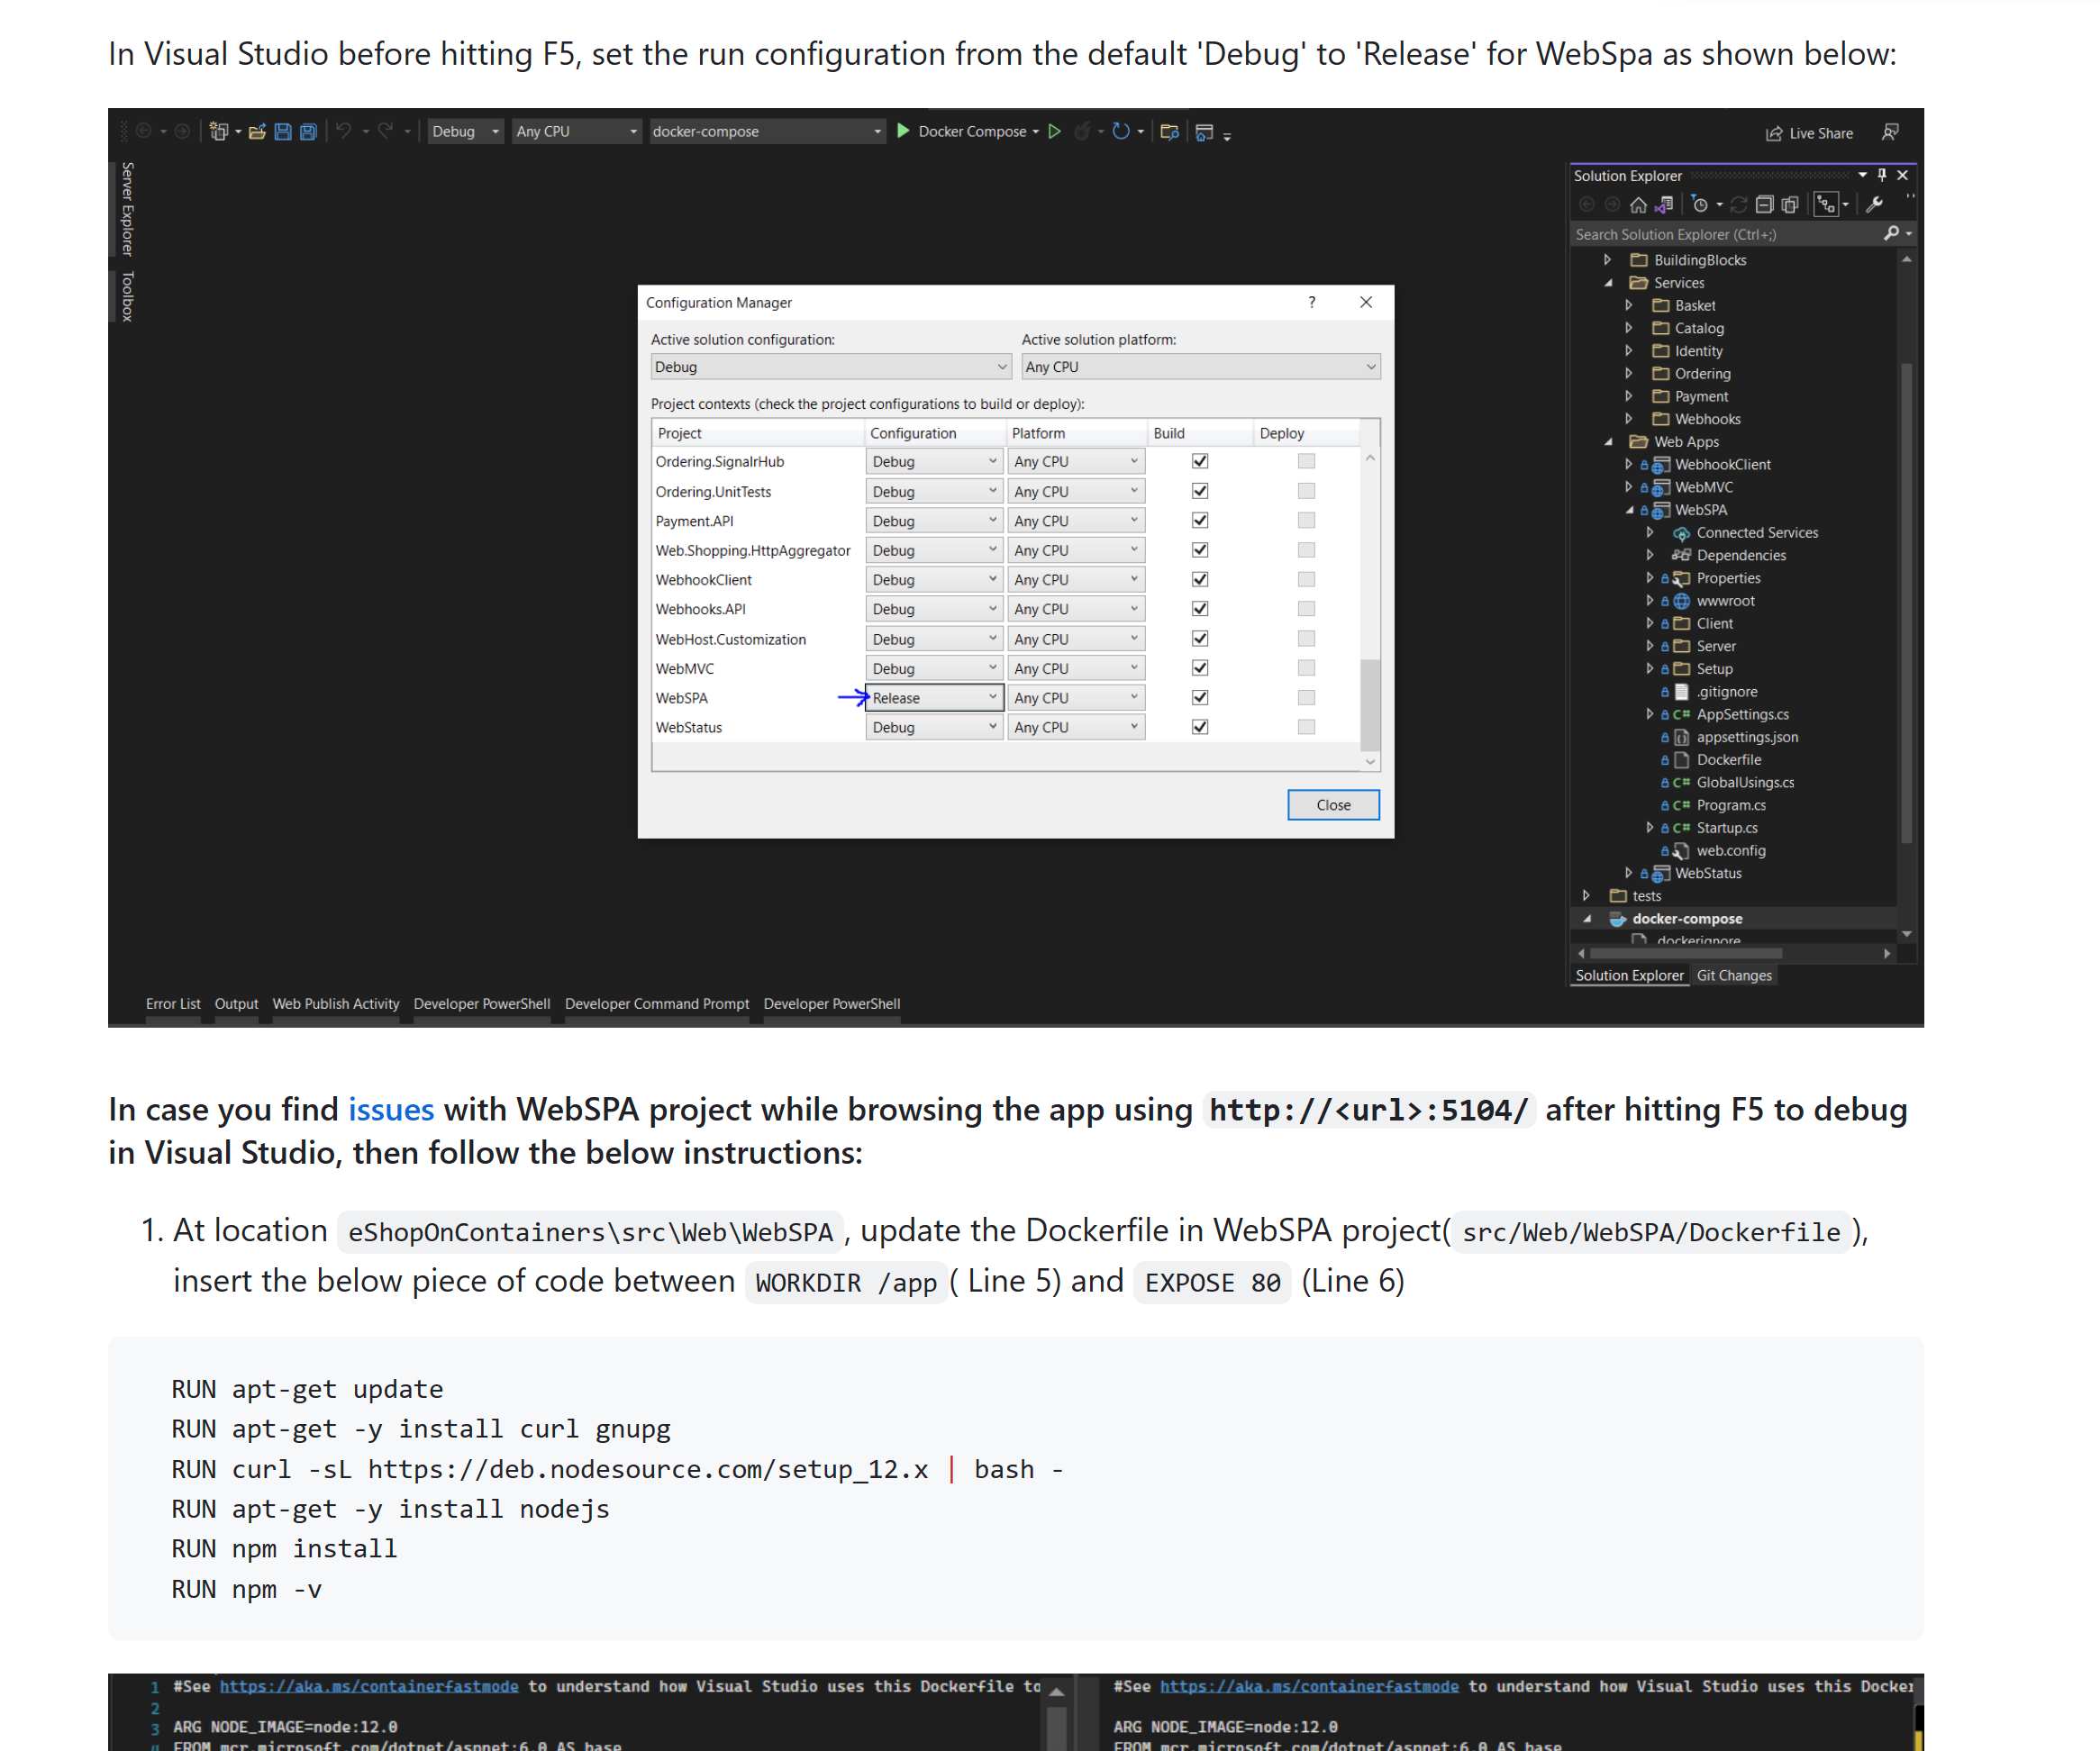Image resolution: width=2100 pixels, height=1751 pixels.
Task: Click Collapse All in Solution Explorer toolbar
Action: [x=1766, y=204]
